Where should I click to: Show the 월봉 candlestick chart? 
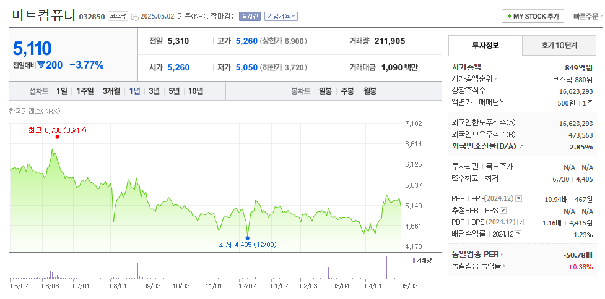tap(370, 91)
